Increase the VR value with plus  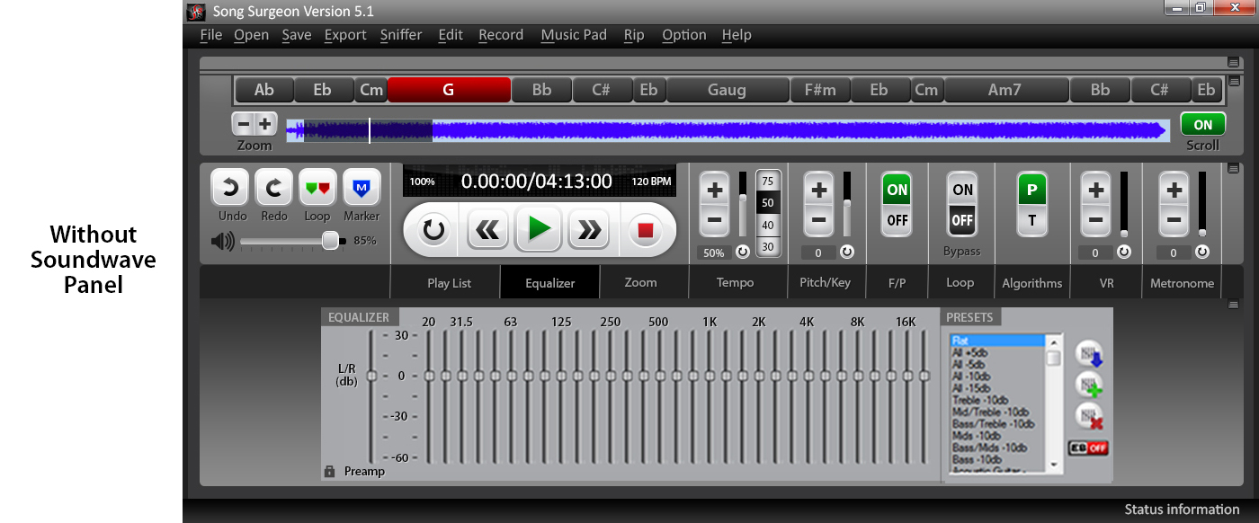(x=1095, y=191)
